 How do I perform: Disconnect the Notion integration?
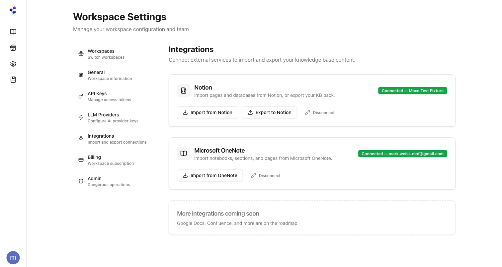(x=320, y=112)
